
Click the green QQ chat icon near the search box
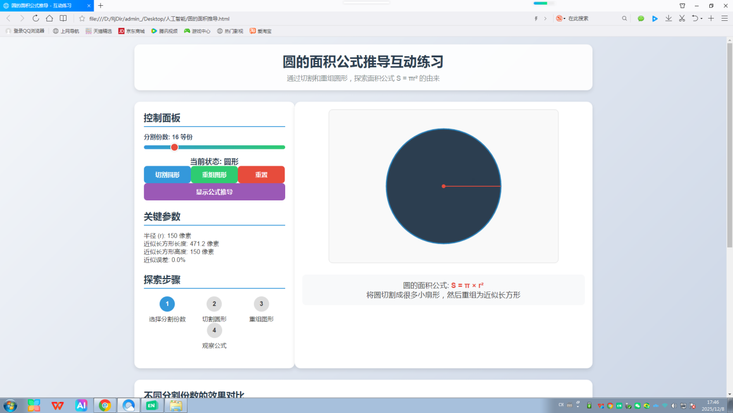click(640, 19)
